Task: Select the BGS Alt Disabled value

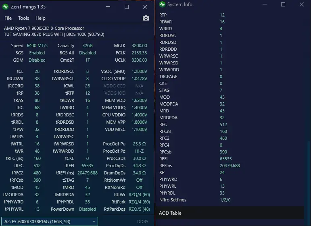Action: click(88, 53)
